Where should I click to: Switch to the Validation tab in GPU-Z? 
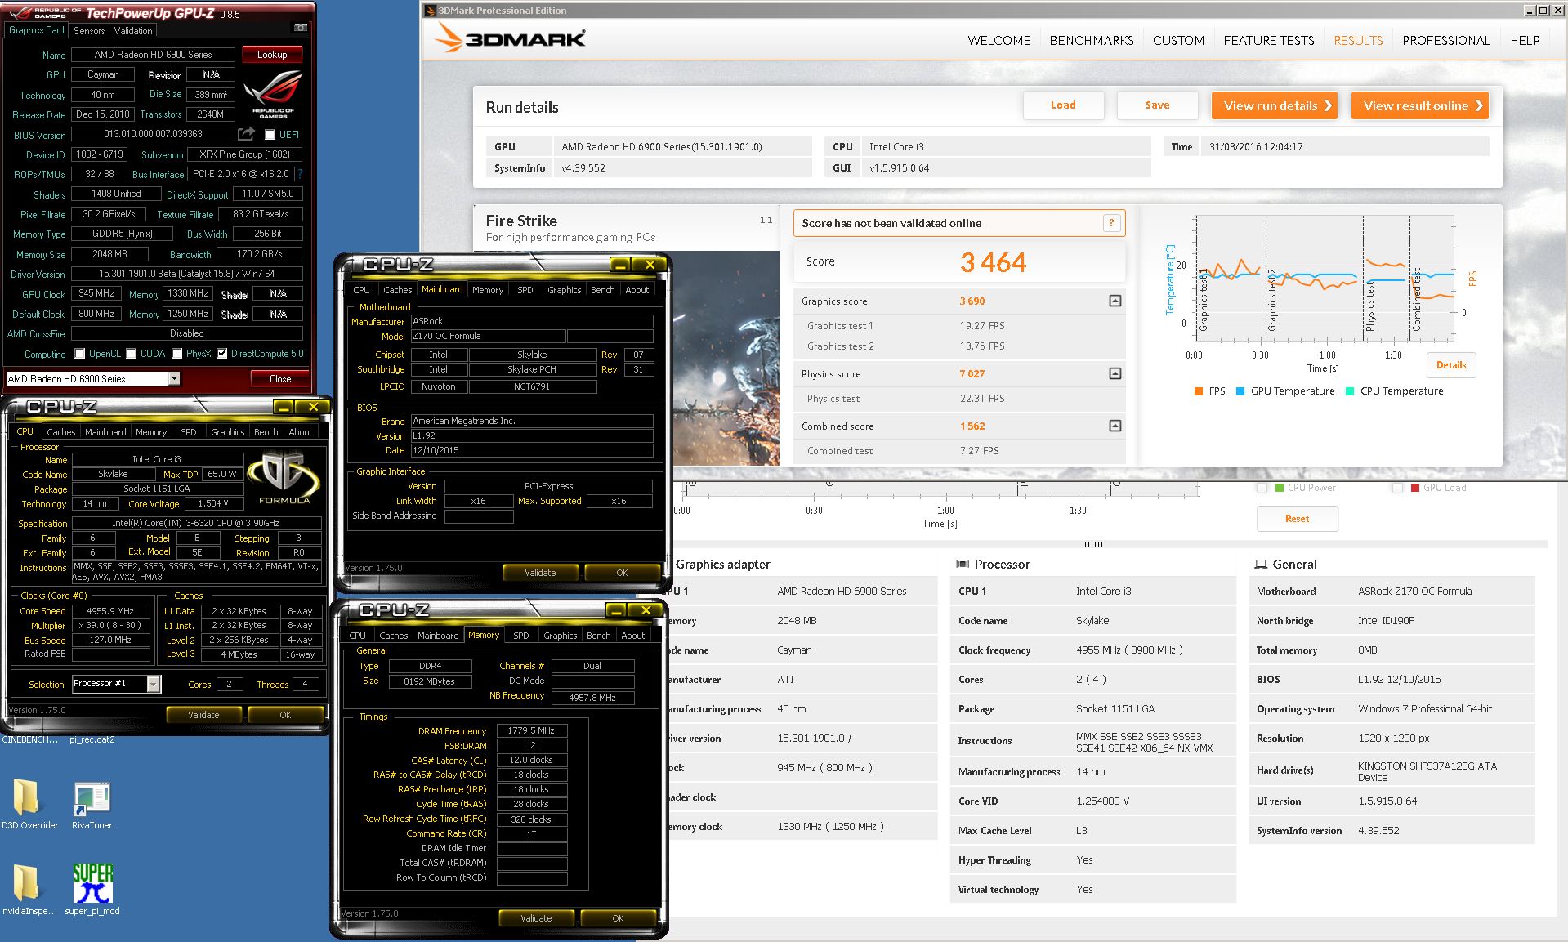point(133,30)
